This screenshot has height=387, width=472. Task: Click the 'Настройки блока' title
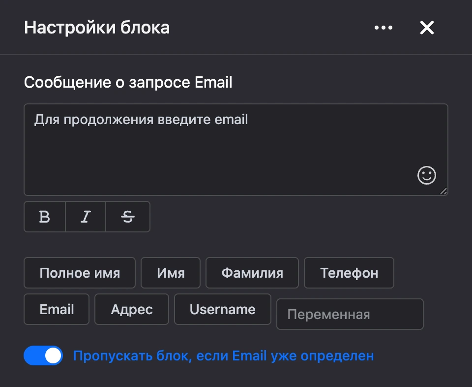pos(97,28)
